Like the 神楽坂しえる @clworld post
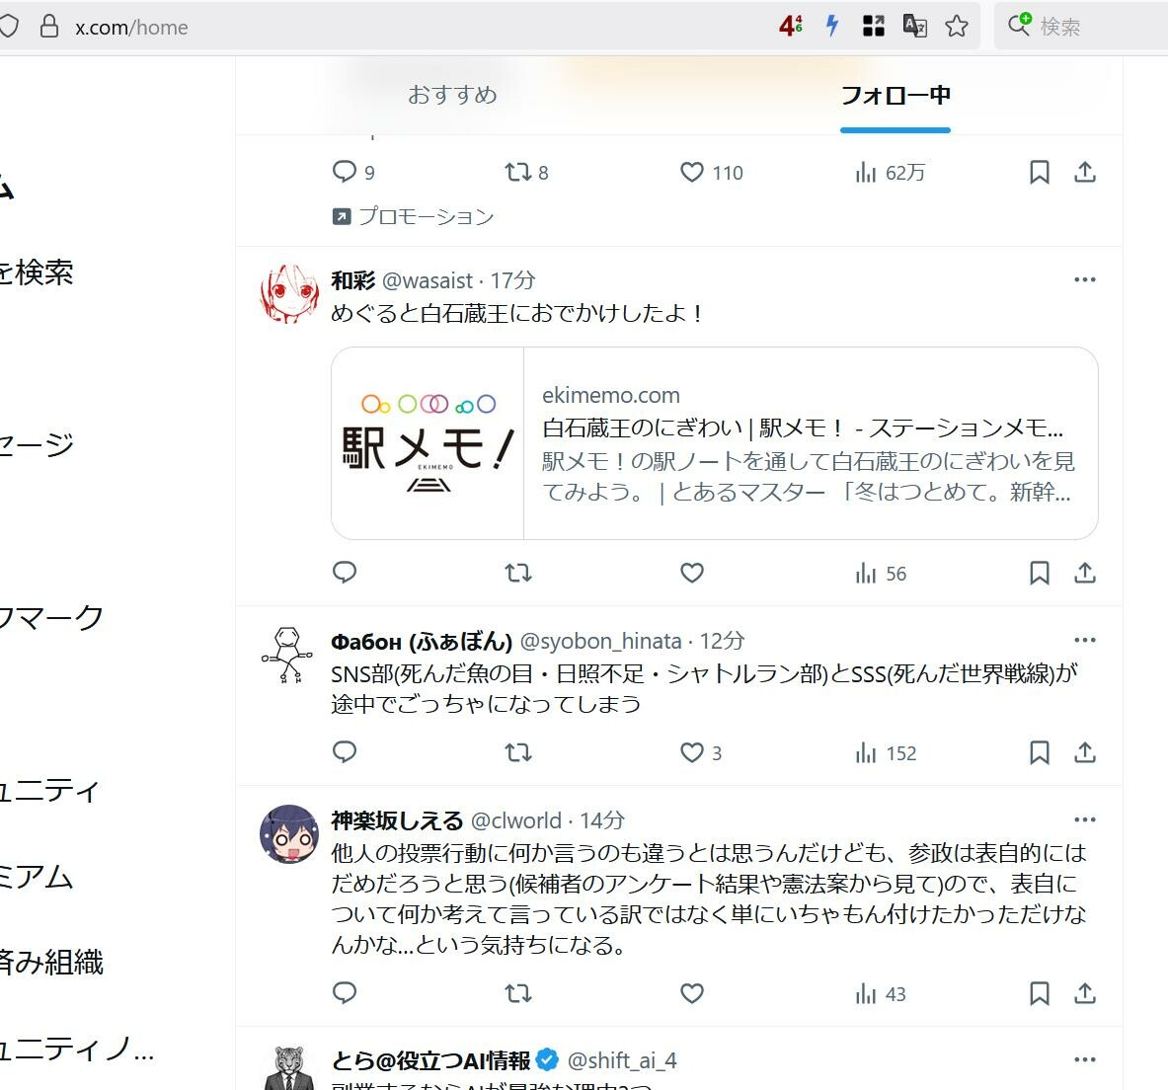Image resolution: width=1168 pixels, height=1090 pixels. point(692,993)
